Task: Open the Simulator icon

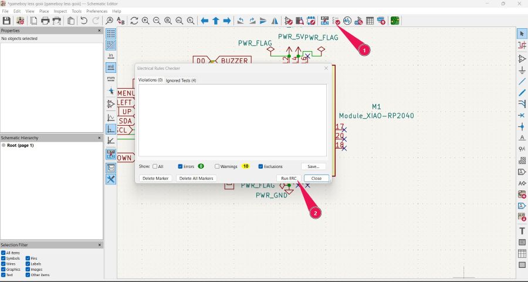Action: pos(347,21)
